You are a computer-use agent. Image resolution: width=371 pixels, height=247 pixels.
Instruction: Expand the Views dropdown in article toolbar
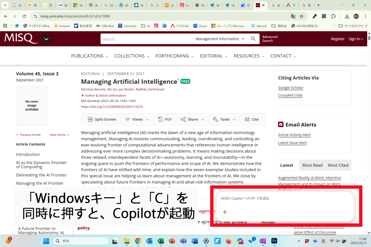tap(137, 119)
